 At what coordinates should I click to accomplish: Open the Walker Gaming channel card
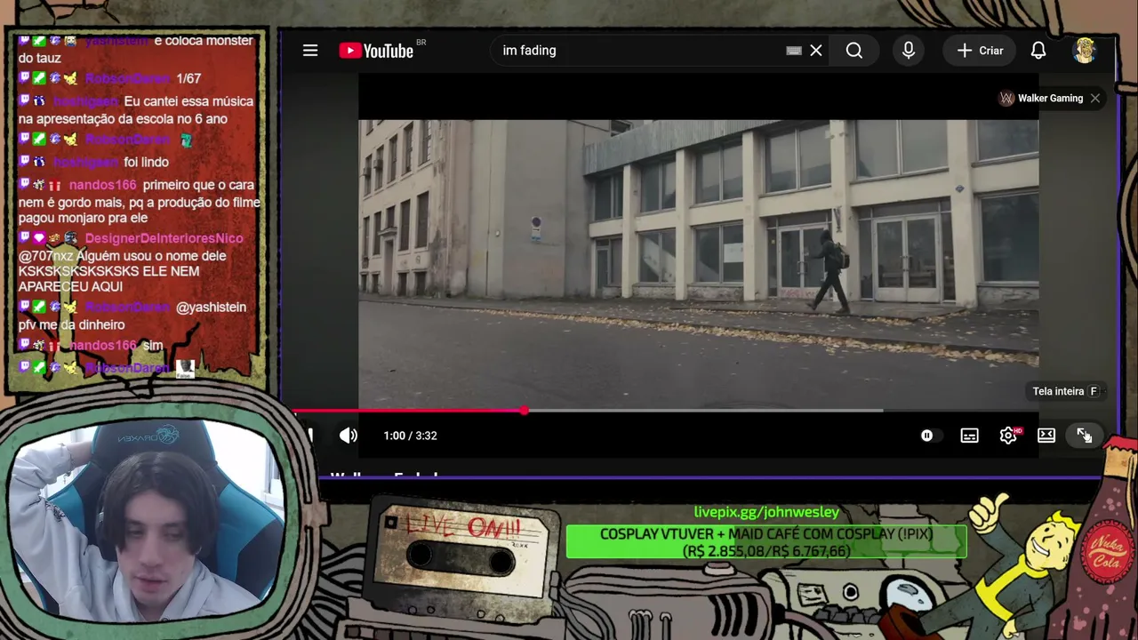tap(1041, 99)
